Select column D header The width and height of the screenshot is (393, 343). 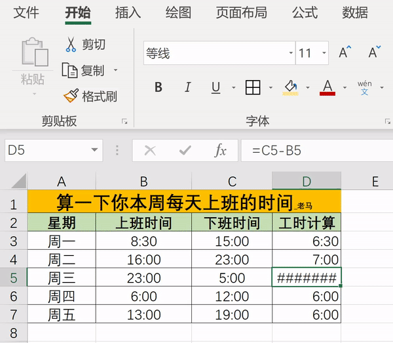tap(307, 181)
